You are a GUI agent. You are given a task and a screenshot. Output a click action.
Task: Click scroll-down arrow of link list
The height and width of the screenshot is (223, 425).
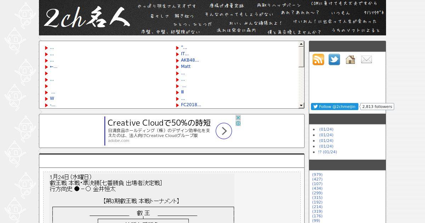tap(301, 105)
